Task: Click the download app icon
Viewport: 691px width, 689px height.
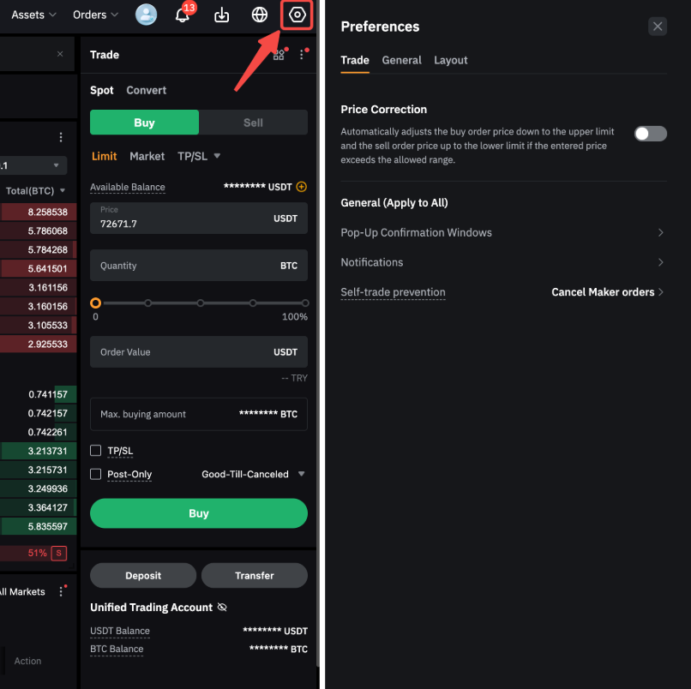Action: point(221,15)
